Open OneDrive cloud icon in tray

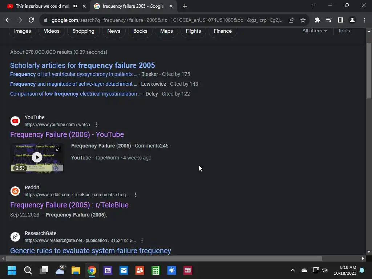pos(304,270)
